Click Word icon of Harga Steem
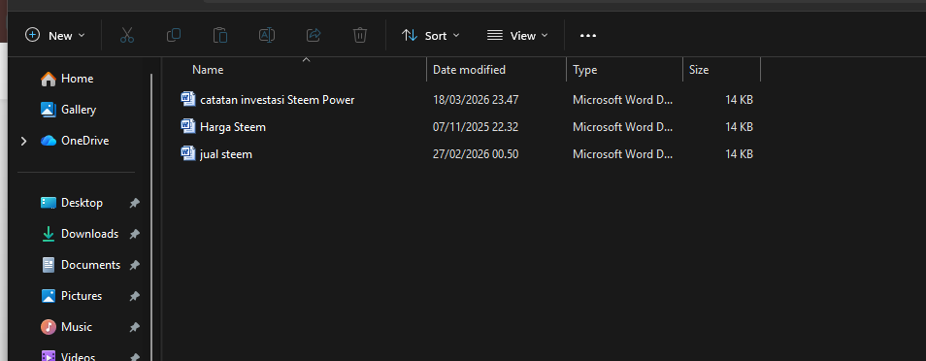926x361 pixels. pos(188,126)
